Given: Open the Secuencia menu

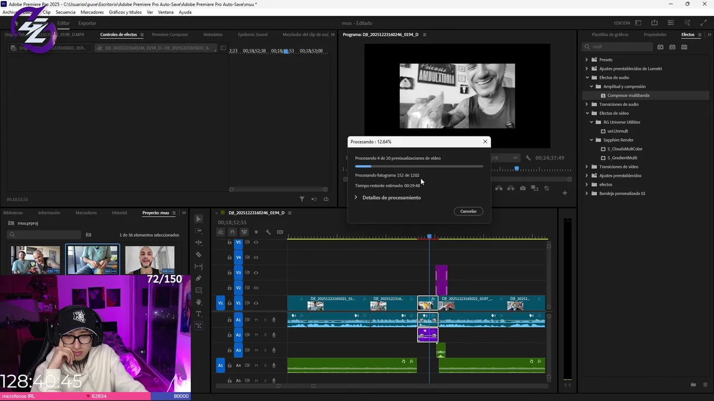Looking at the screenshot, I should 65,12.
